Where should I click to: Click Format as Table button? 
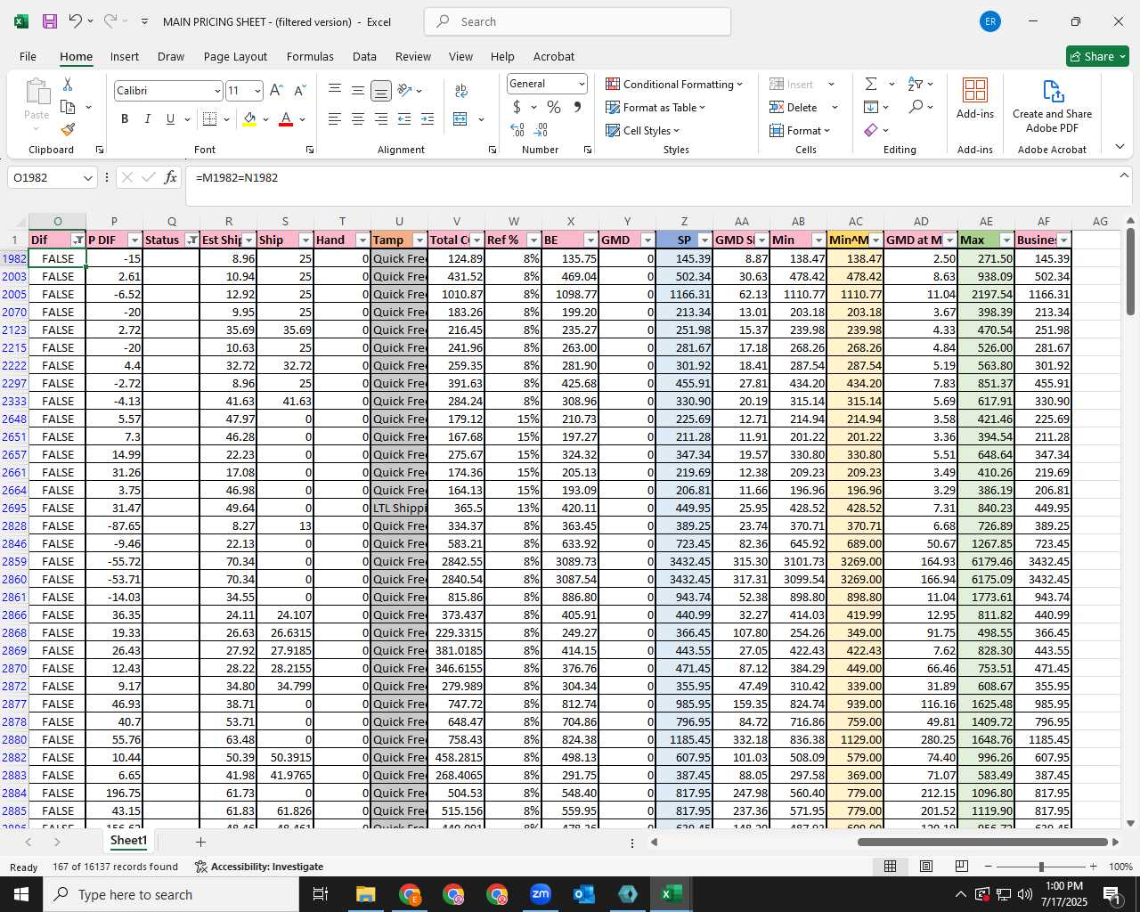pyautogui.click(x=655, y=108)
